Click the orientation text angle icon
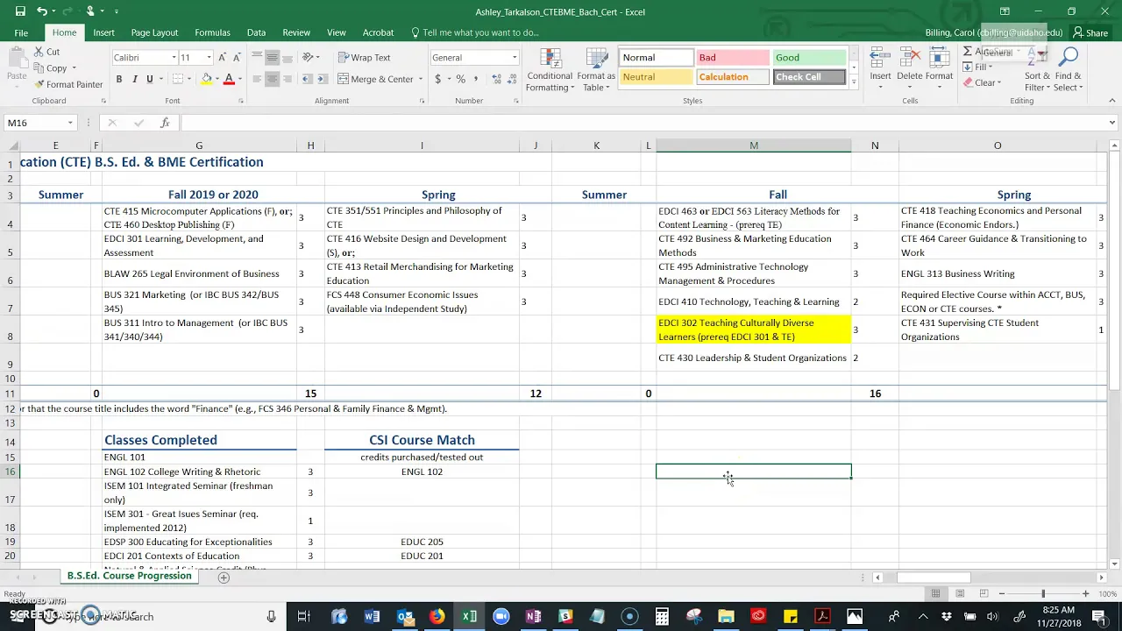The image size is (1122, 631). click(308, 58)
